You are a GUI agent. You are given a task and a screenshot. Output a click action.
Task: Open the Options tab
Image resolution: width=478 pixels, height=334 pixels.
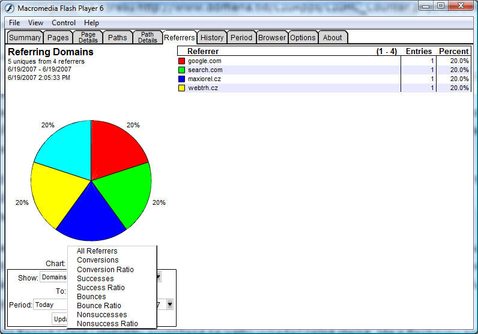pyautogui.click(x=303, y=37)
